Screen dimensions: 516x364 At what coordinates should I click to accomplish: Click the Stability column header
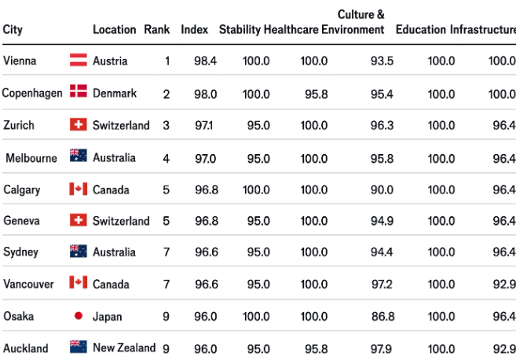tap(240, 30)
